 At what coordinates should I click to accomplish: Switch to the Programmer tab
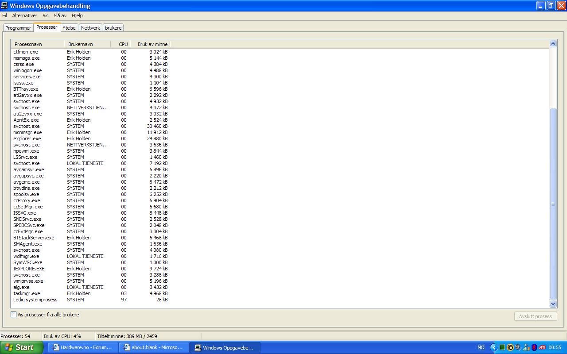18,28
